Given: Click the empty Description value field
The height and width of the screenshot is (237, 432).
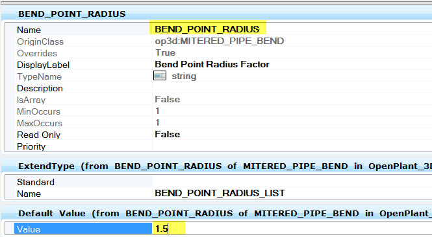Looking at the screenshot, I should point(292,88).
